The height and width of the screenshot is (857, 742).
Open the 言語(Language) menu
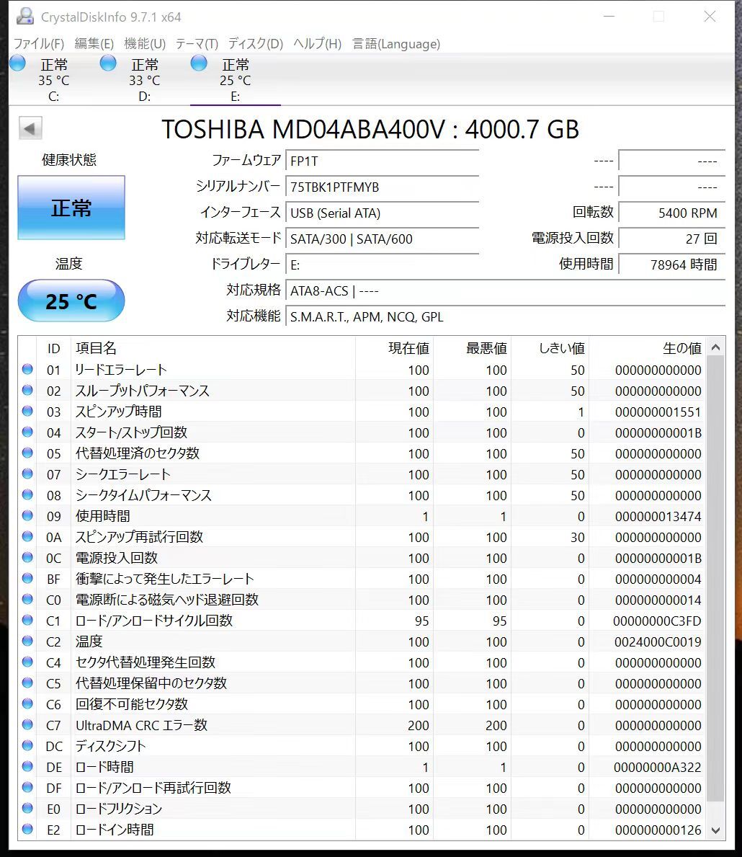point(396,44)
